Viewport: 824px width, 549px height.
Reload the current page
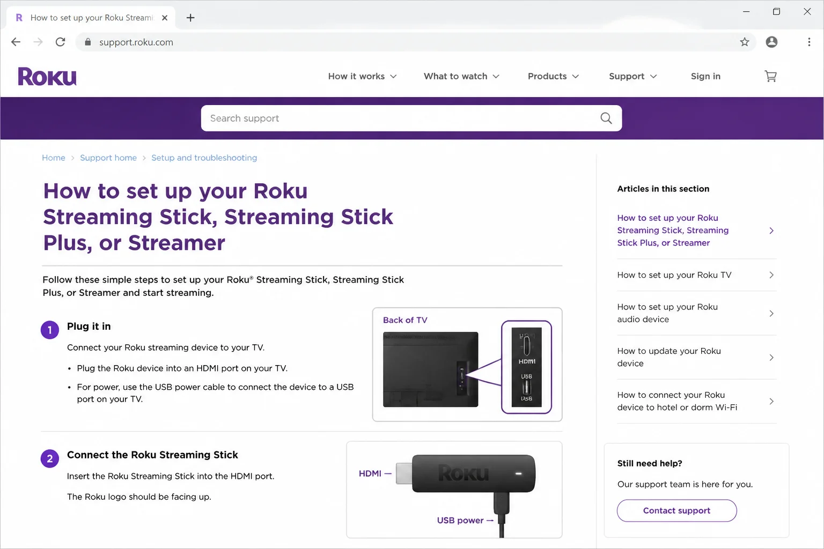tap(61, 42)
